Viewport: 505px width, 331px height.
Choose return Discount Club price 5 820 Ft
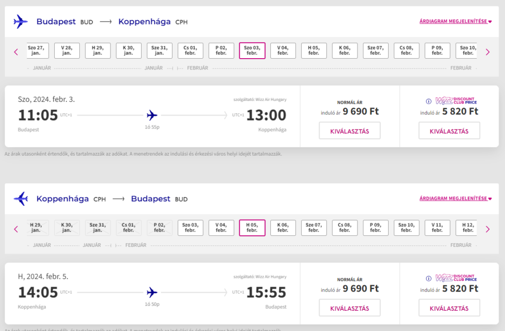click(449, 308)
